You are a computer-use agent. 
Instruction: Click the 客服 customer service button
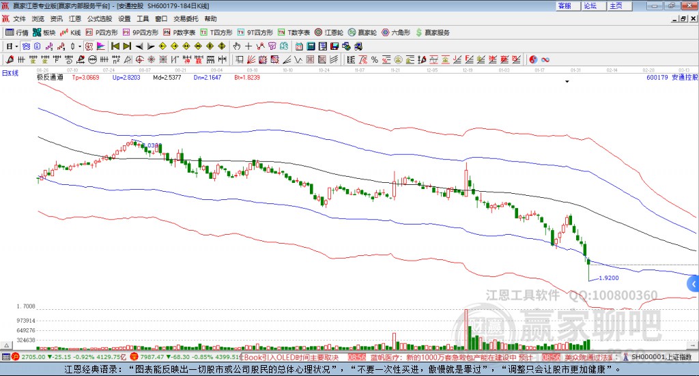click(565, 5)
